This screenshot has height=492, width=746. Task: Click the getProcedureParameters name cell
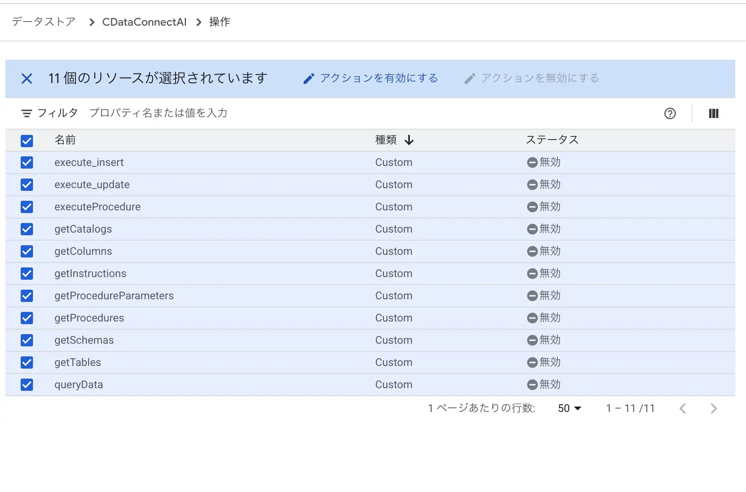114,296
